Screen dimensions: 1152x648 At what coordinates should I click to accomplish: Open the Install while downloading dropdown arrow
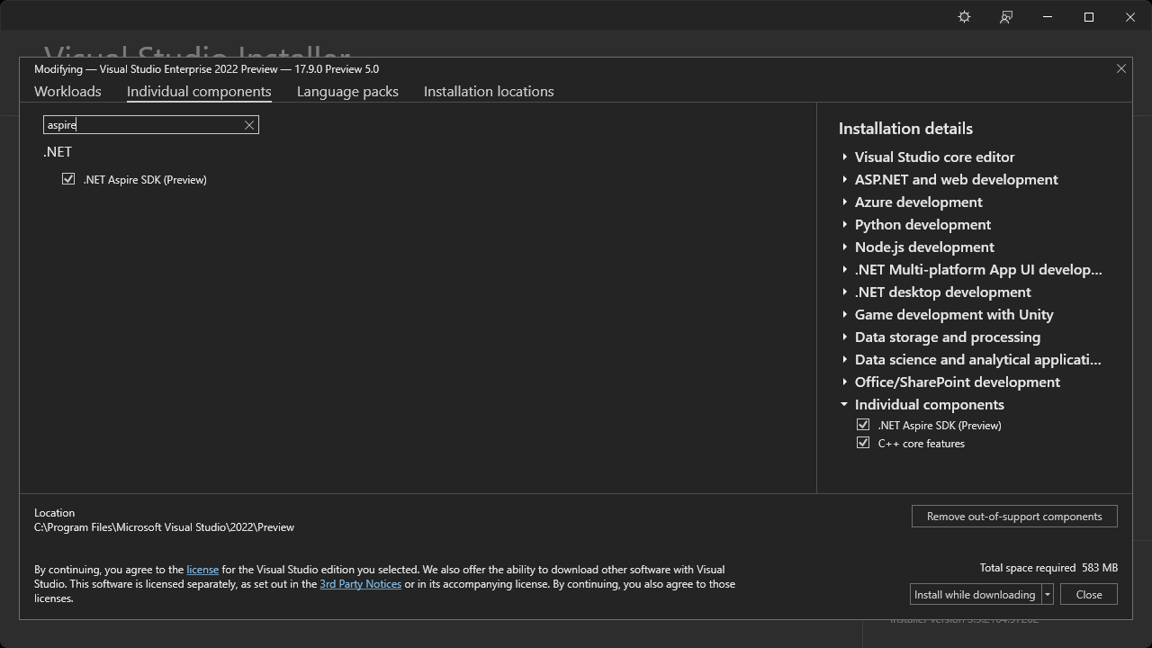click(x=1047, y=594)
